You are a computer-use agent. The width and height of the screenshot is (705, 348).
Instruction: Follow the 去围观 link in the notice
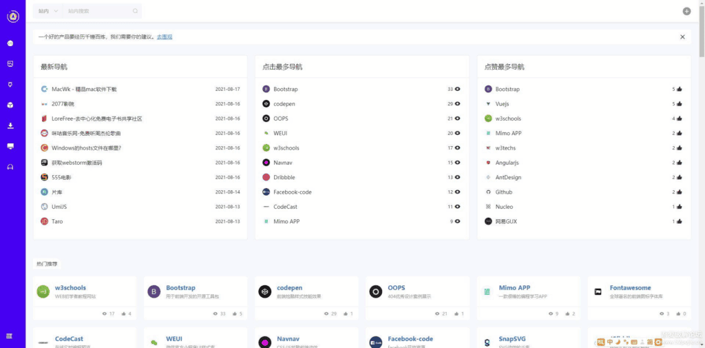click(165, 37)
